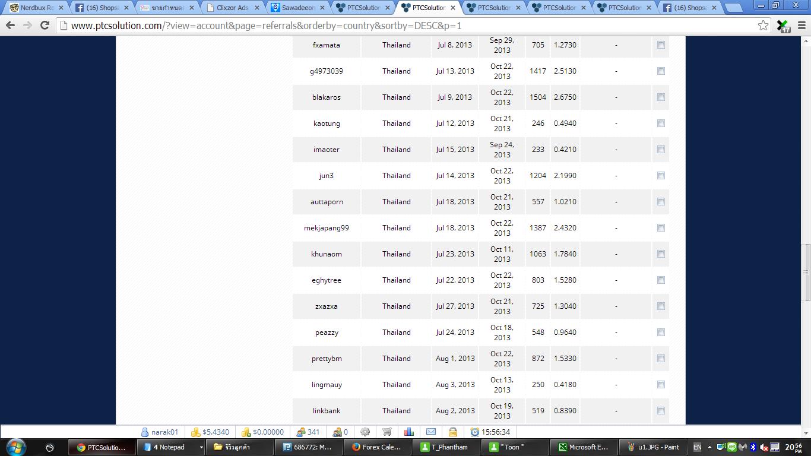Open the Forex Calendar Firefox taskbar button
Screen dimensions: 811x456
[378, 447]
